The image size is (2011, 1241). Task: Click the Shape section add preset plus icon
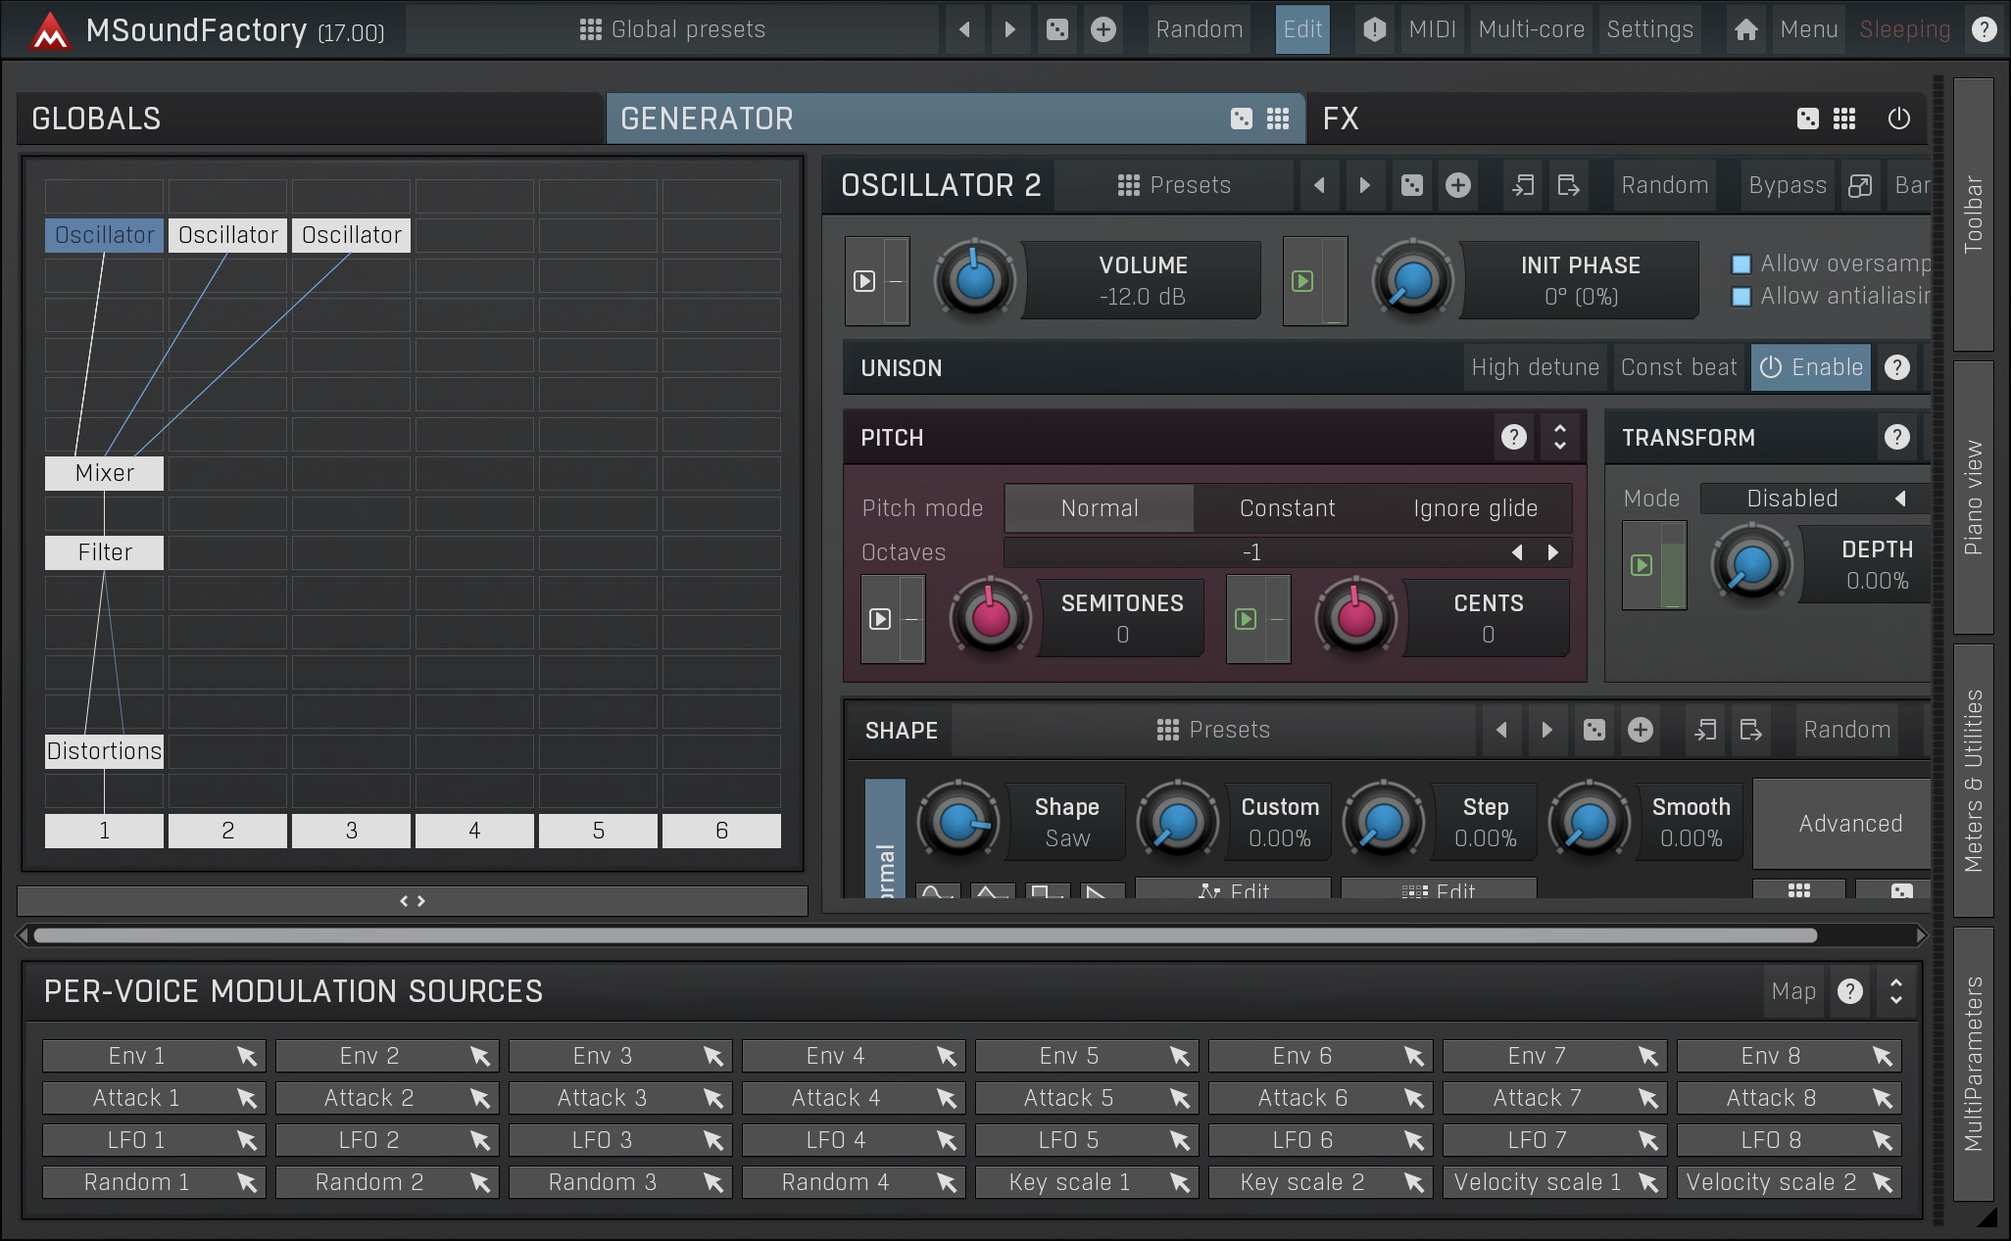click(1640, 730)
